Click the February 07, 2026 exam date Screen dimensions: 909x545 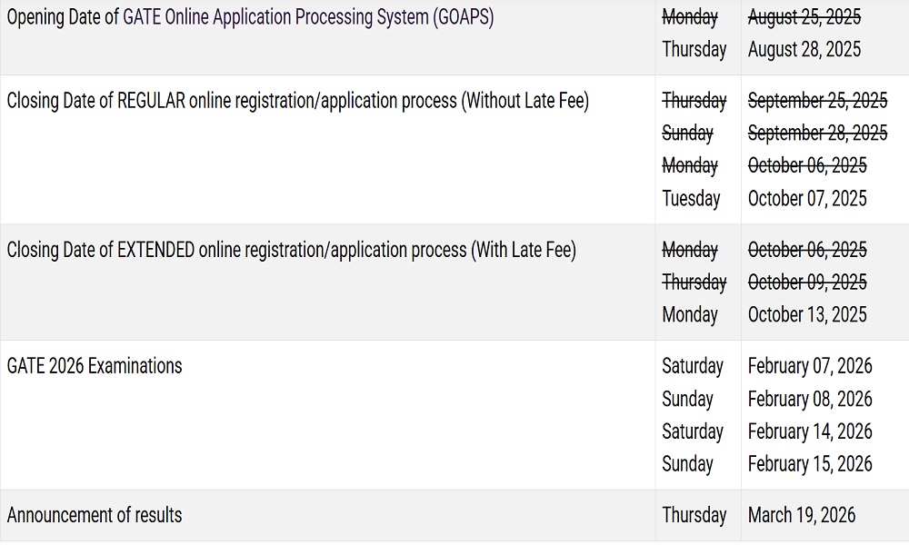point(809,365)
